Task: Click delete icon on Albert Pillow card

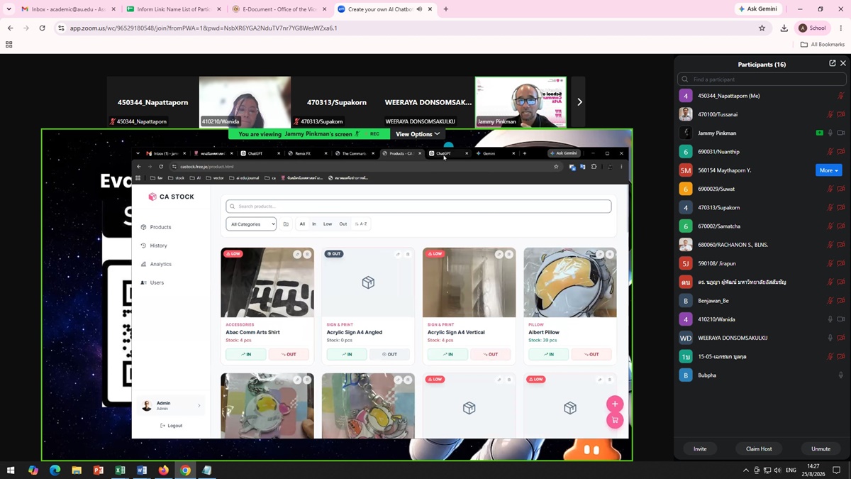Action: pos(610,254)
